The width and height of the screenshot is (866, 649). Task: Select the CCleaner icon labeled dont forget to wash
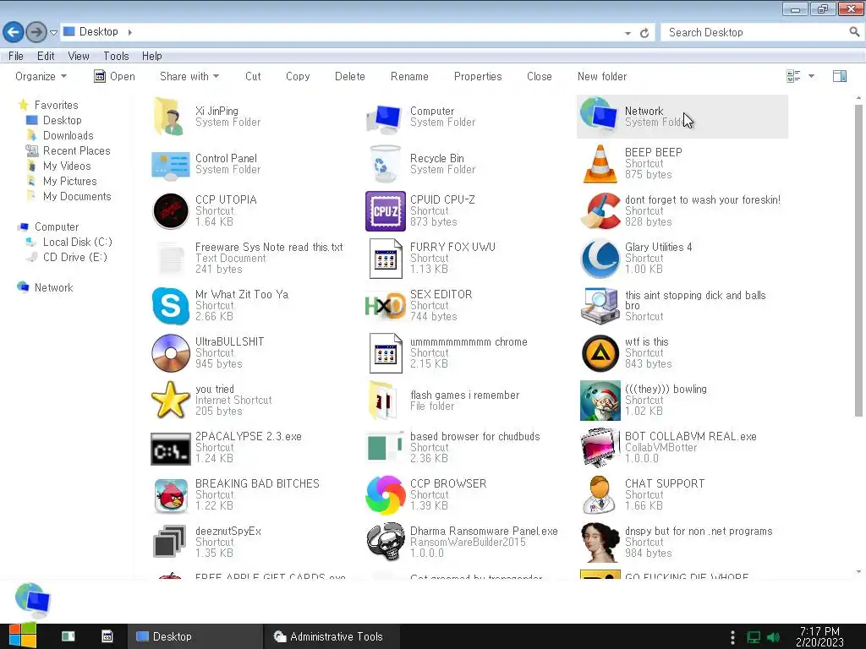600,210
